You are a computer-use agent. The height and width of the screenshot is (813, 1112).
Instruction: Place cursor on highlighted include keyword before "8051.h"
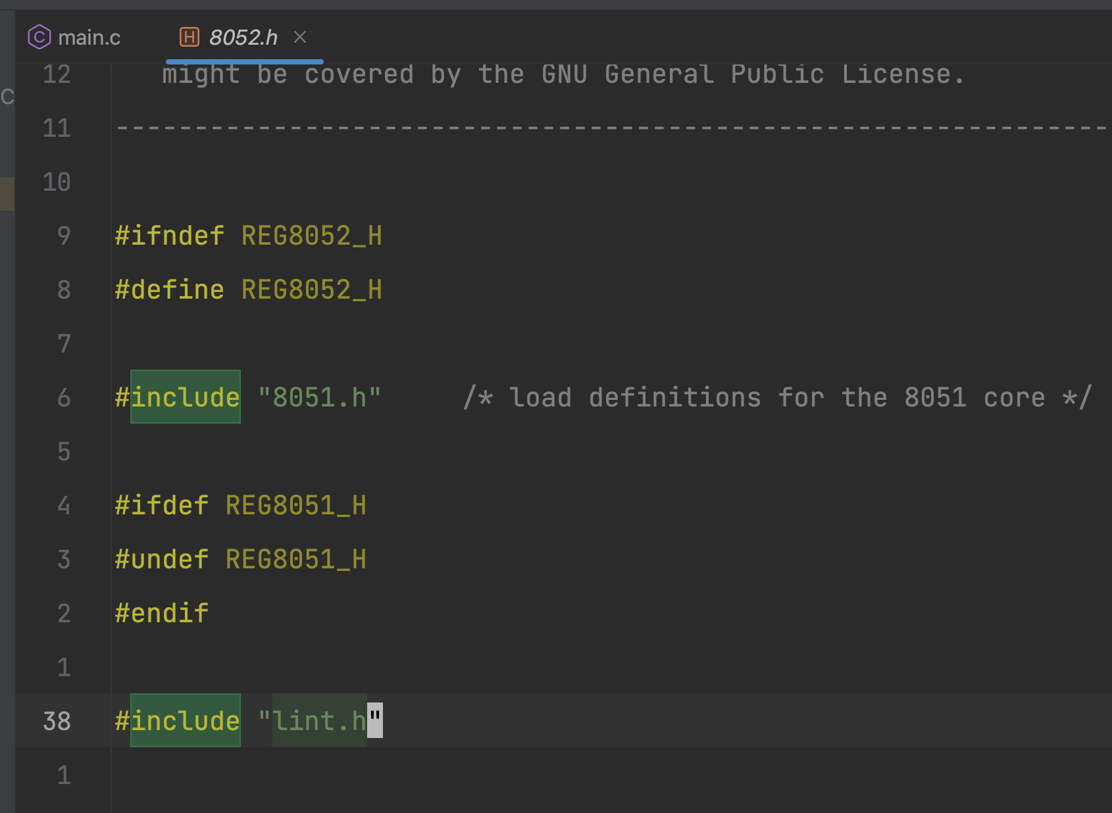click(186, 397)
